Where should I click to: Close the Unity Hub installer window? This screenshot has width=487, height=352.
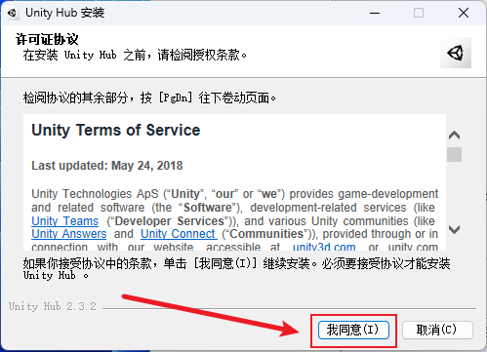pos(464,13)
